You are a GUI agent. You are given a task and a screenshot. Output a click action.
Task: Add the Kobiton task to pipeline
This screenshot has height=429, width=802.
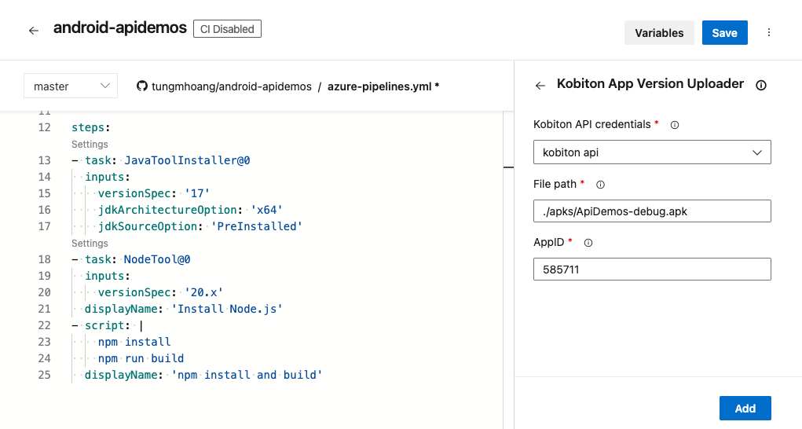coord(745,408)
